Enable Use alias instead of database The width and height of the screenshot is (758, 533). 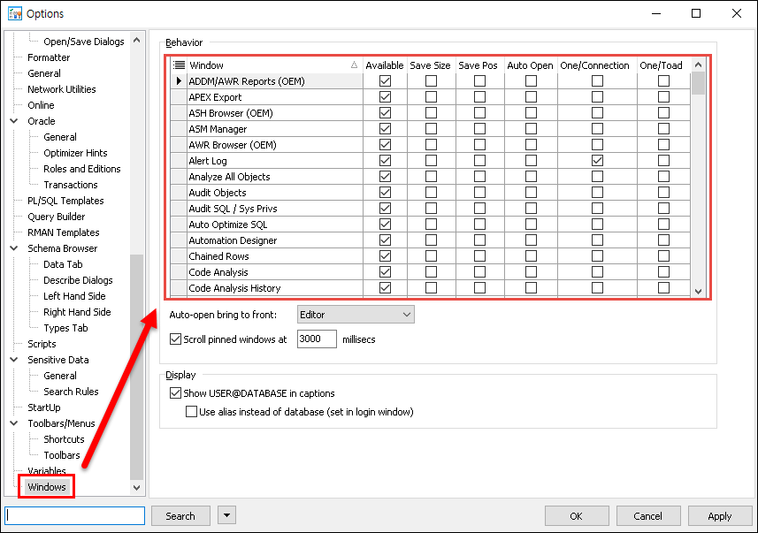(191, 412)
